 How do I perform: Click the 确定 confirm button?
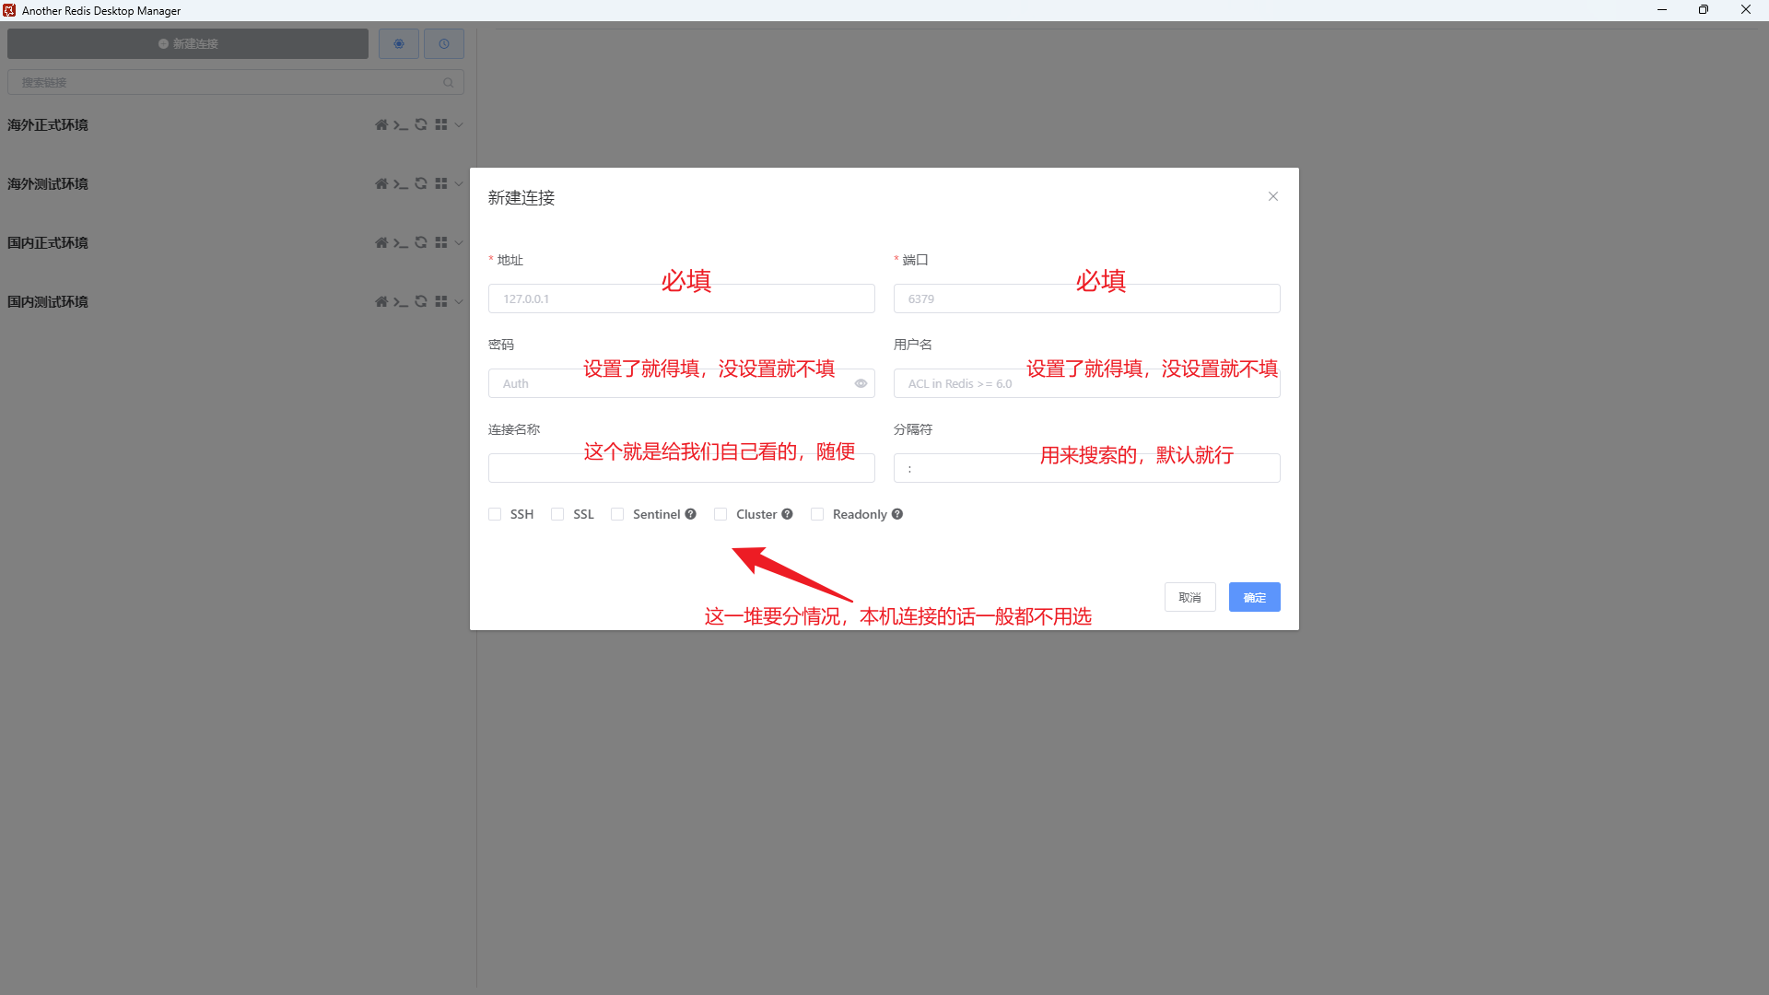tap(1255, 597)
